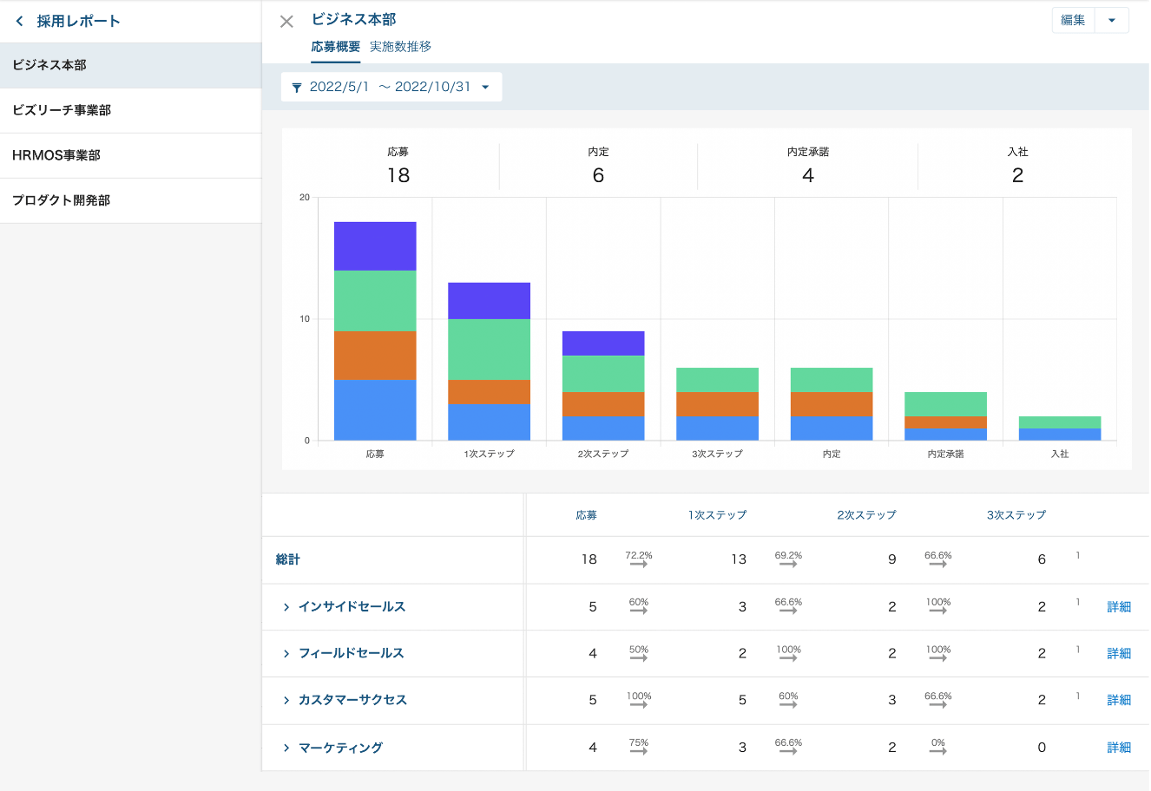
Task: Expand the マーケティング row chevron
Action: tap(286, 748)
